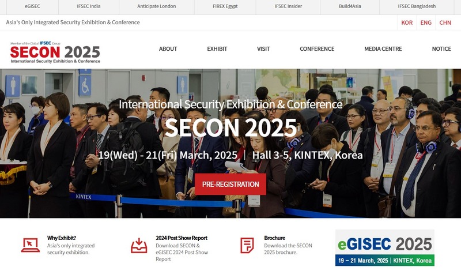This screenshot has width=461, height=278.
Task: Open the IFSEC Bangladesh link
Action: [x=417, y=6]
